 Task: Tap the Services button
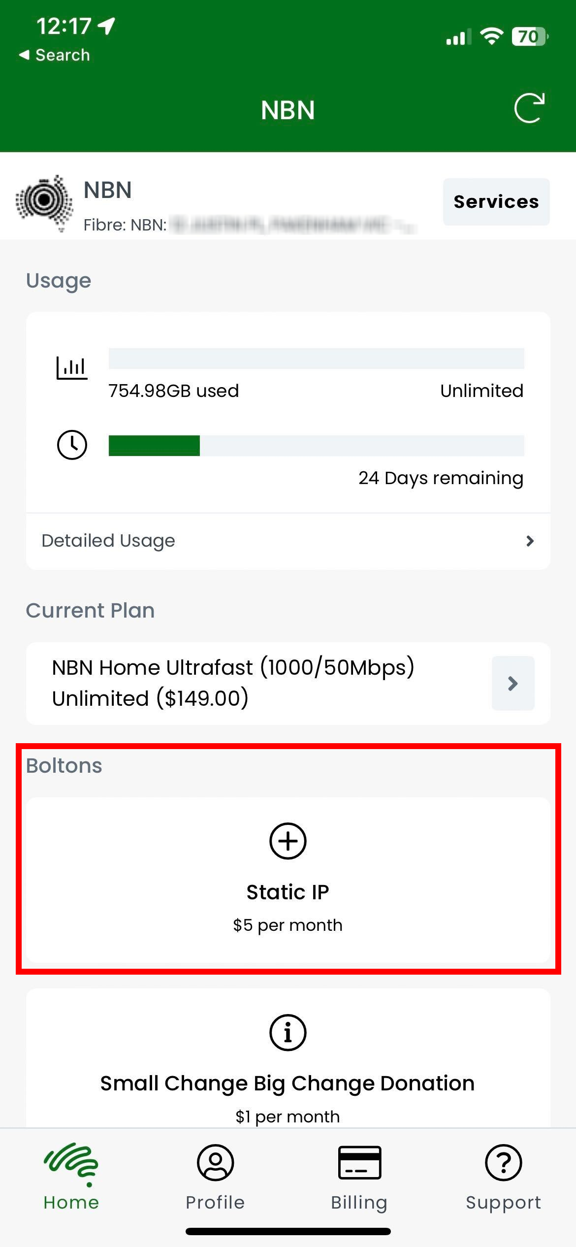[495, 202]
